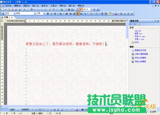The image size is (160, 115).
Task: Expand the line spacing dropdown arrow
Action: point(87,14)
